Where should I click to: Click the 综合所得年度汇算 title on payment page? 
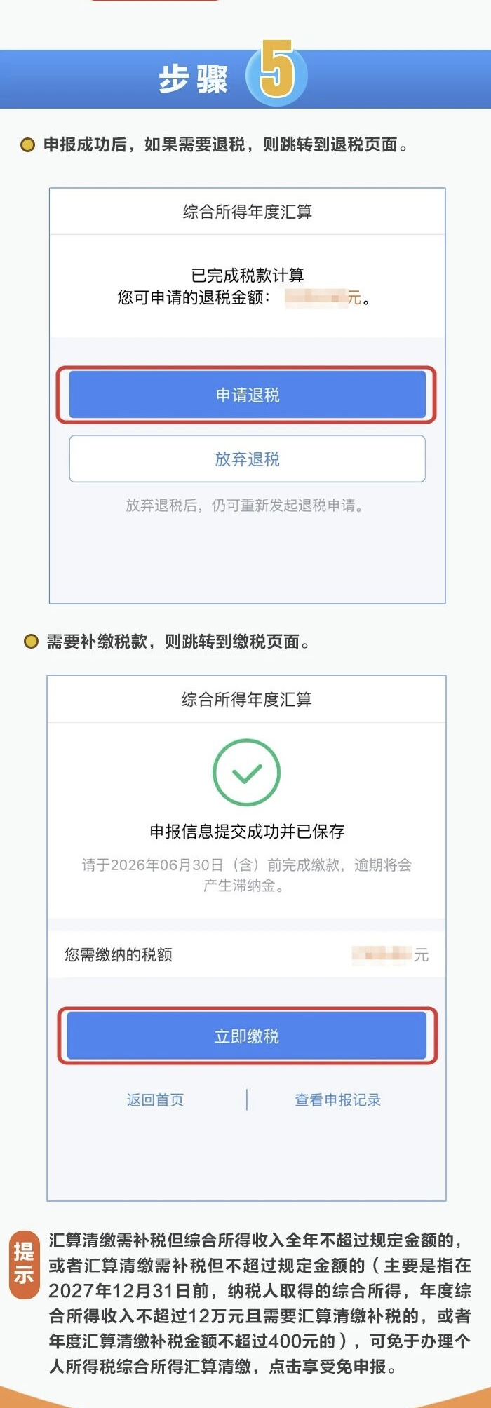click(246, 697)
